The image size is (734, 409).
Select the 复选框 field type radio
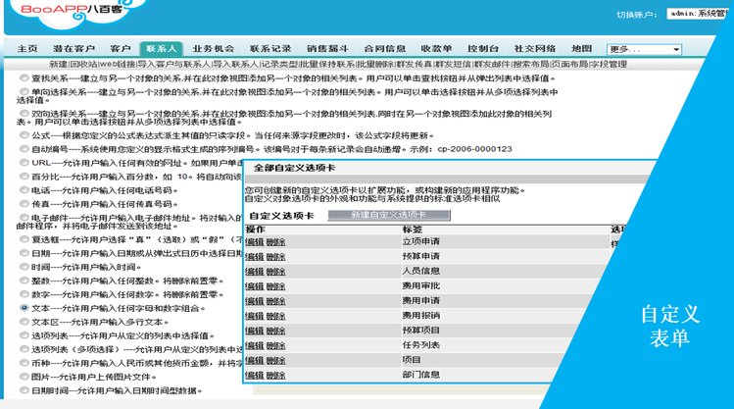coord(24,239)
